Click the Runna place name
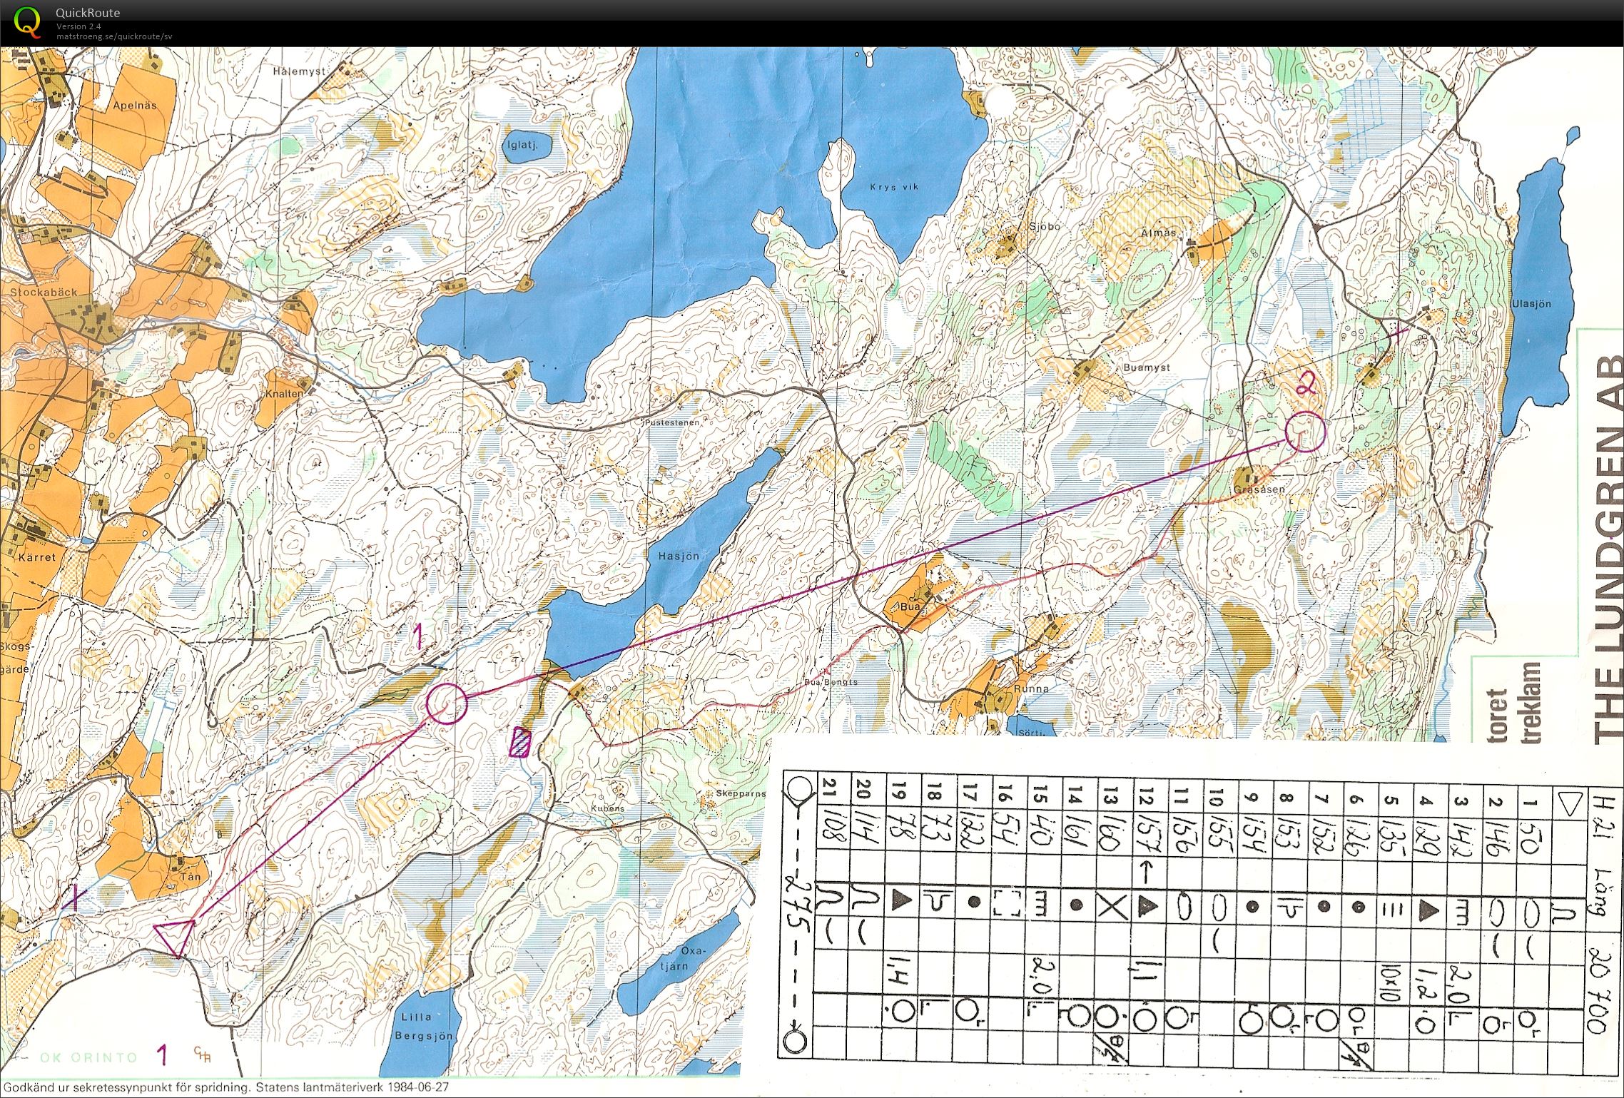 pyautogui.click(x=1031, y=688)
